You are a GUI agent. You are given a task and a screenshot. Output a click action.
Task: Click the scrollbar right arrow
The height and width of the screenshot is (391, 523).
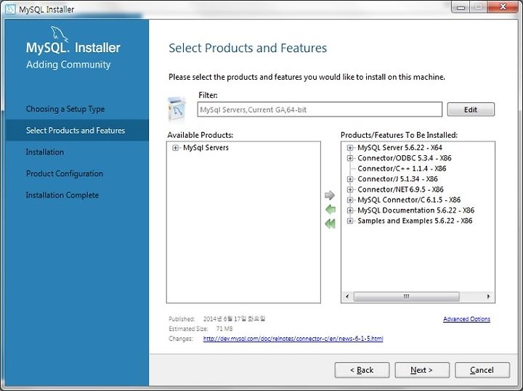pyautogui.click(x=488, y=297)
